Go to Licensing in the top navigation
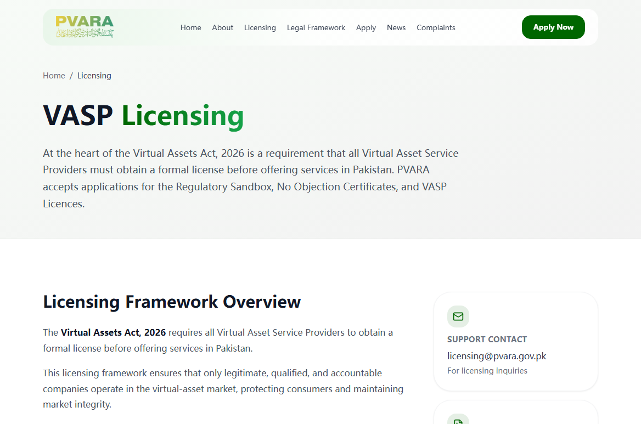 [260, 27]
